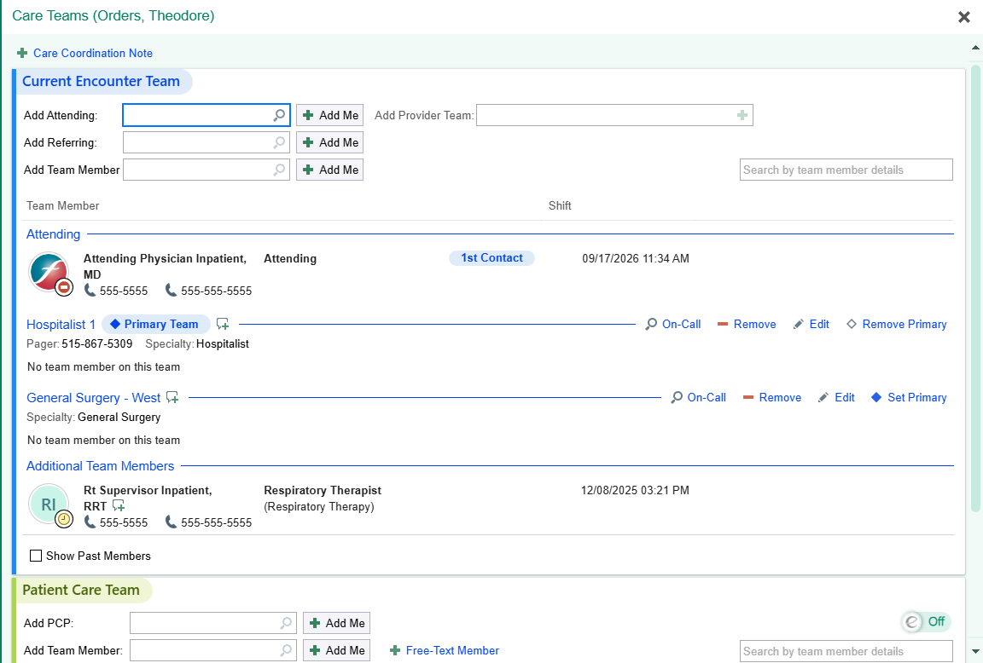This screenshot has height=663, width=983.
Task: Click the first phone icon under Attending Physician
Action: 90,291
